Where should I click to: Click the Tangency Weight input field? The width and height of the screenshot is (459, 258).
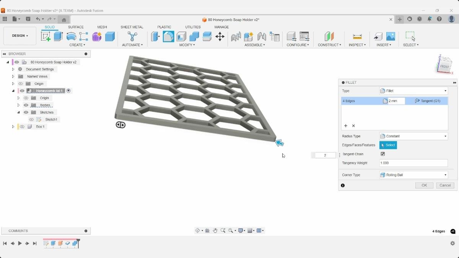click(x=413, y=163)
